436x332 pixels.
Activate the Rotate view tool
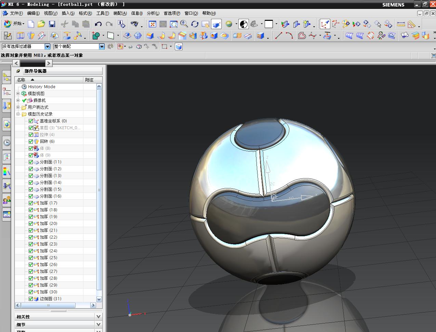195,24
